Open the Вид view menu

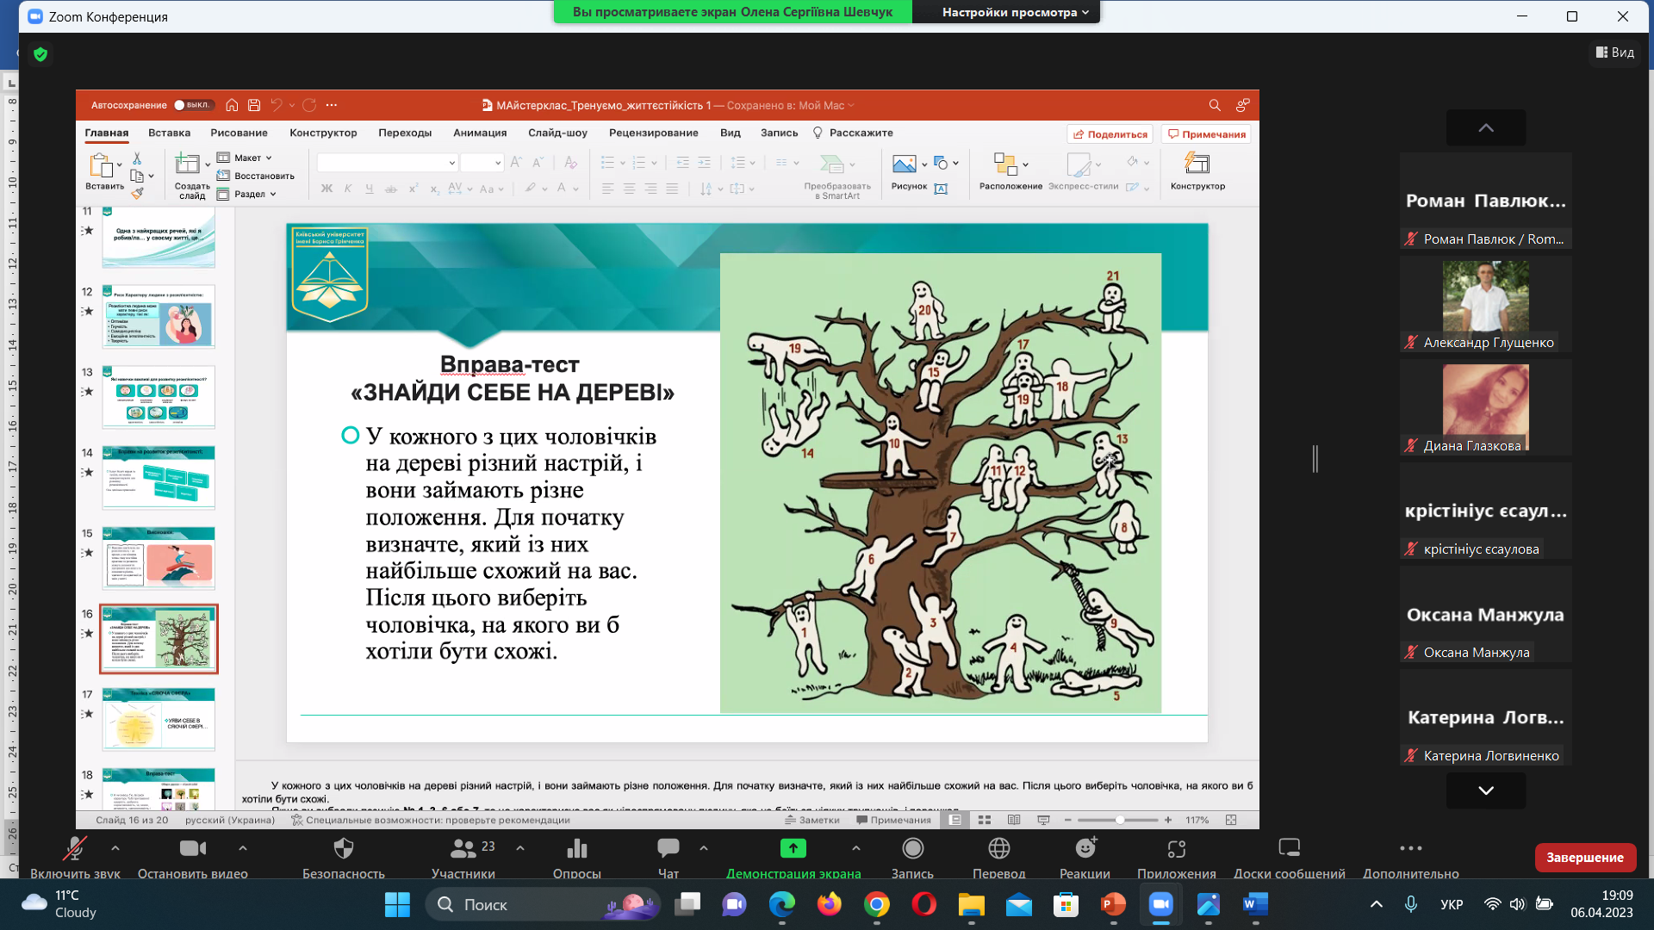[x=1614, y=53]
